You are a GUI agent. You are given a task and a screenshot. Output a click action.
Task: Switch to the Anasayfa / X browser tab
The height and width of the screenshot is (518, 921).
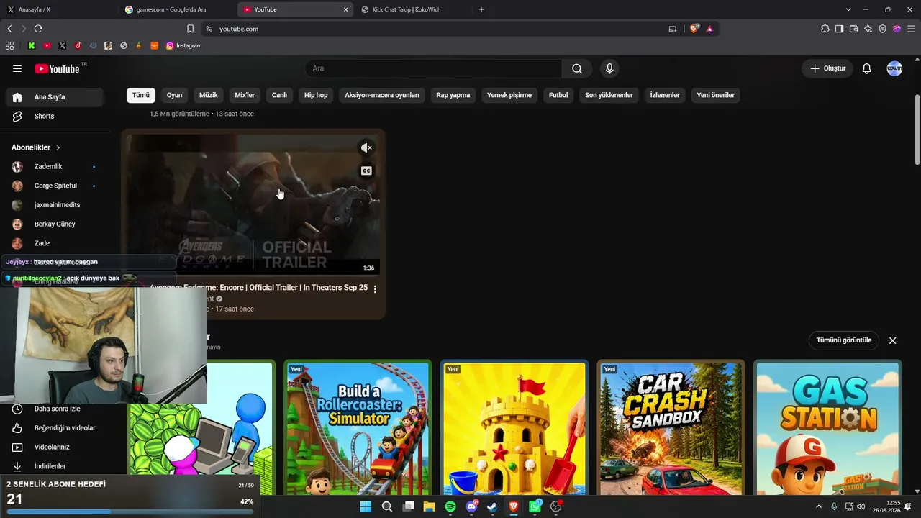59,9
